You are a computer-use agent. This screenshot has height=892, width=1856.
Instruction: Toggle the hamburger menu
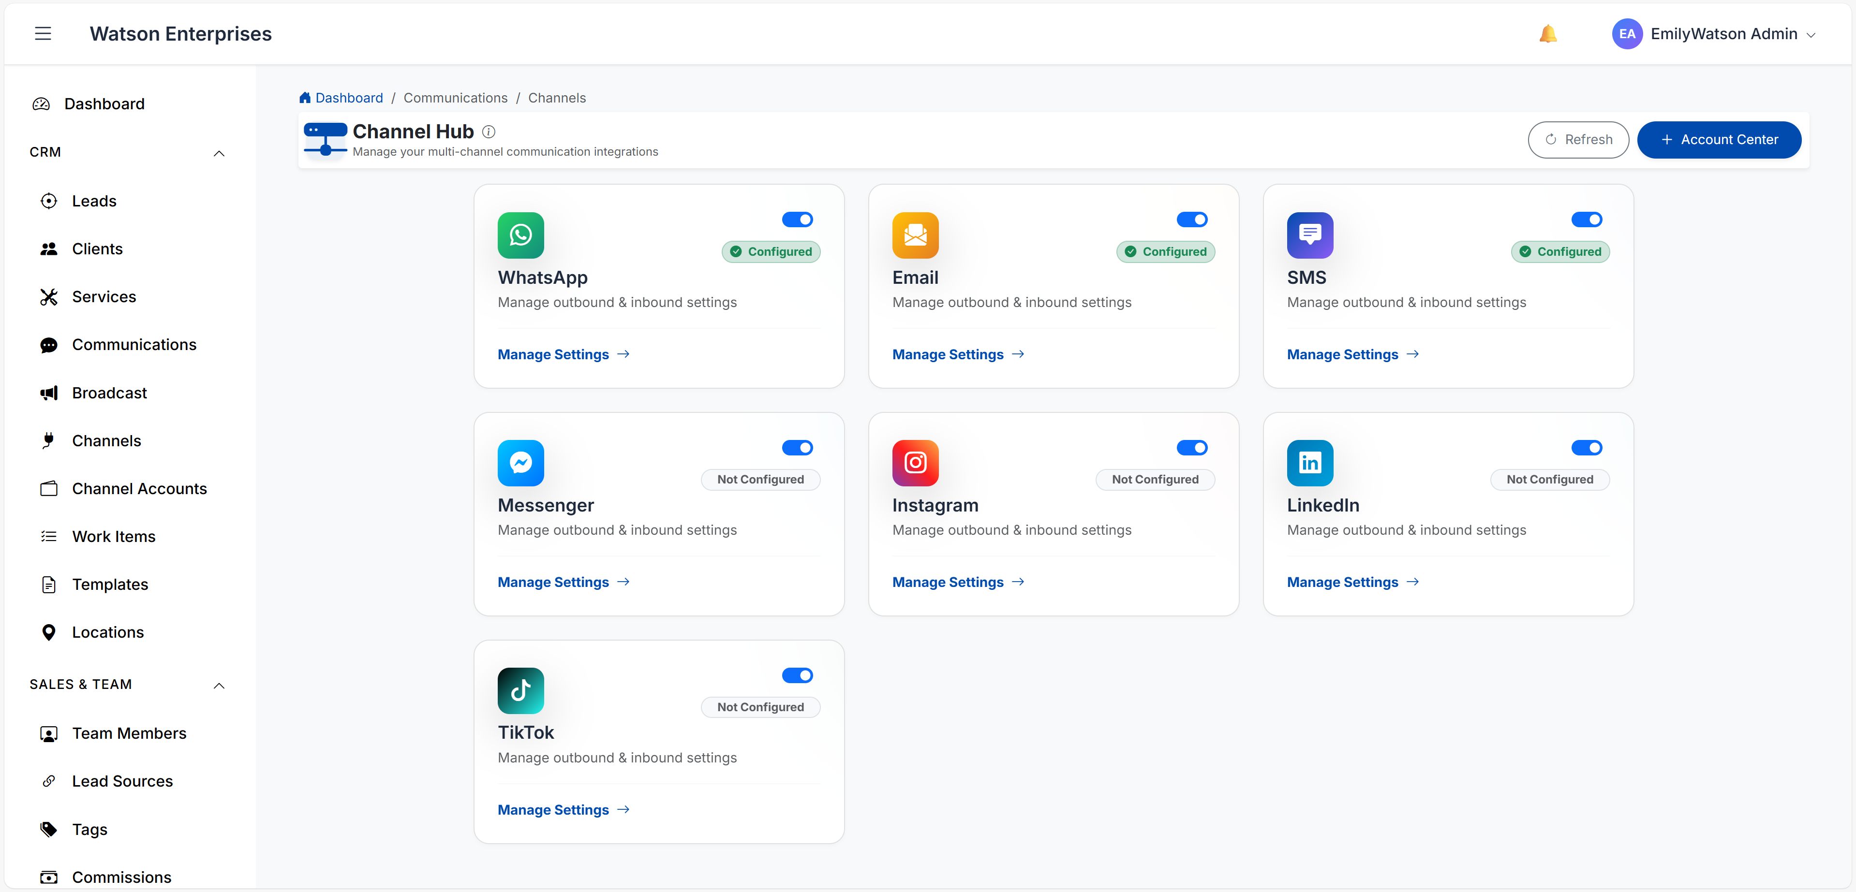[43, 33]
